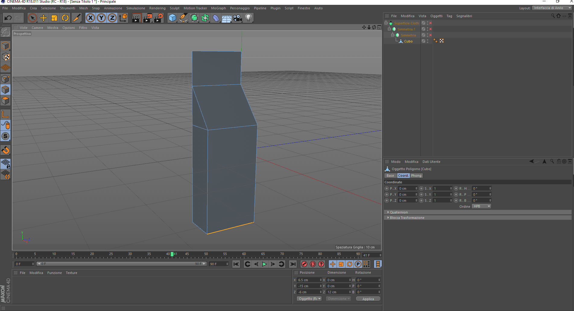Open the MoGraph menu
The image size is (574, 311).
coord(218,8)
